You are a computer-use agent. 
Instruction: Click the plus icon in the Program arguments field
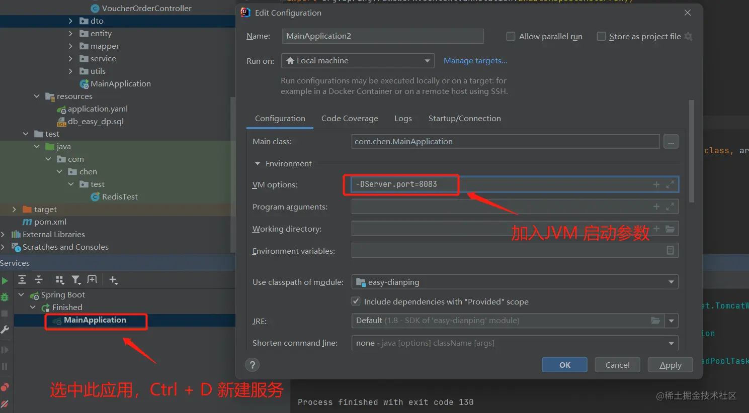(656, 206)
